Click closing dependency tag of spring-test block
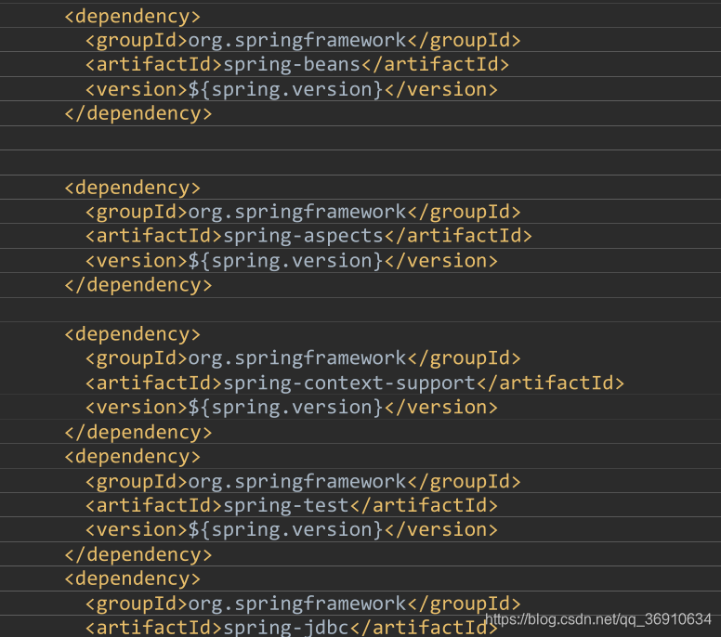721x637 pixels. click(138, 554)
